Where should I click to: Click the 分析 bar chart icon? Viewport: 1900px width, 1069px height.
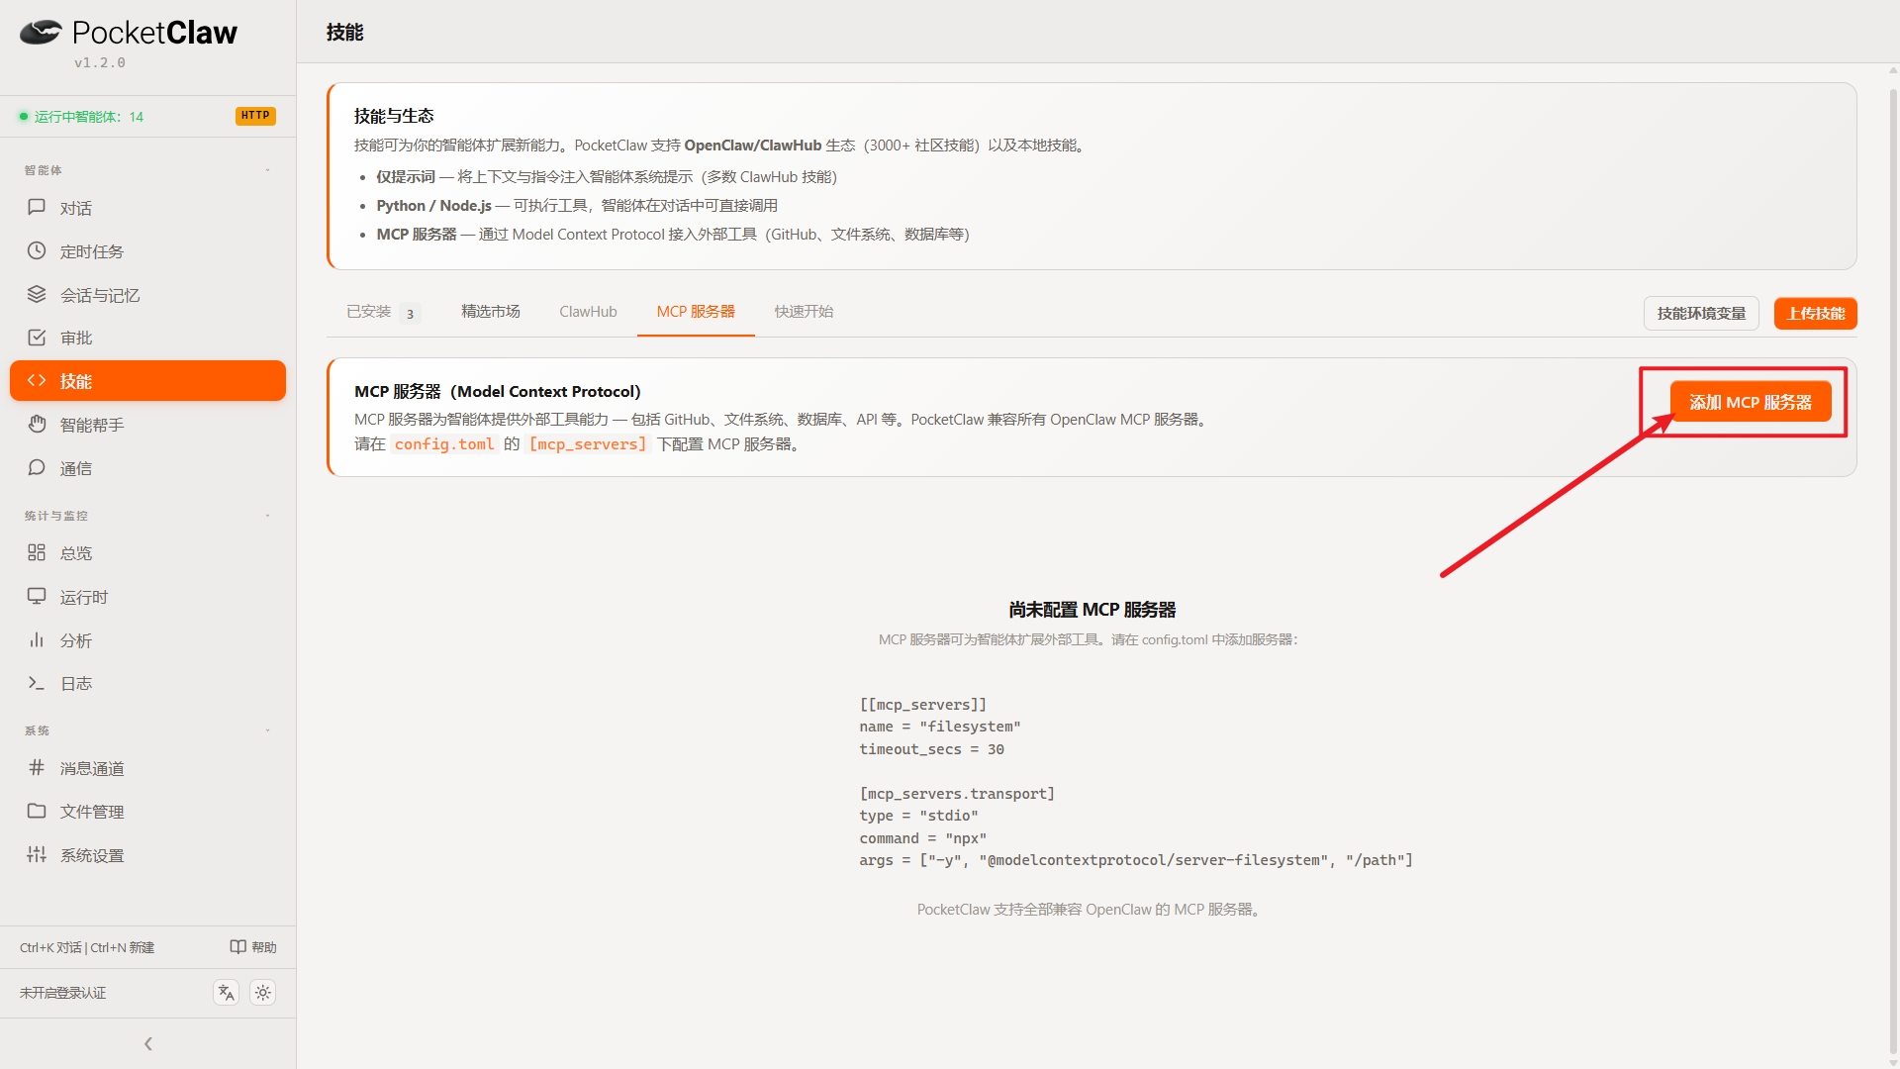37,640
